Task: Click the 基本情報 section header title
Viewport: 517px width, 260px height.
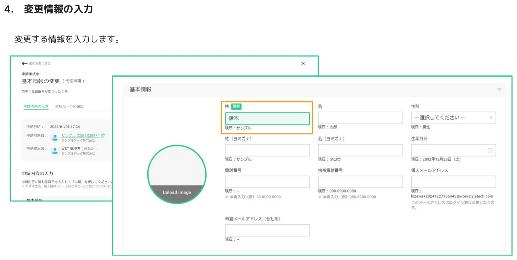Action: click(141, 89)
